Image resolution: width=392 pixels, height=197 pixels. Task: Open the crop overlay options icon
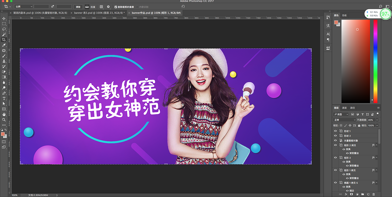click(x=101, y=6)
